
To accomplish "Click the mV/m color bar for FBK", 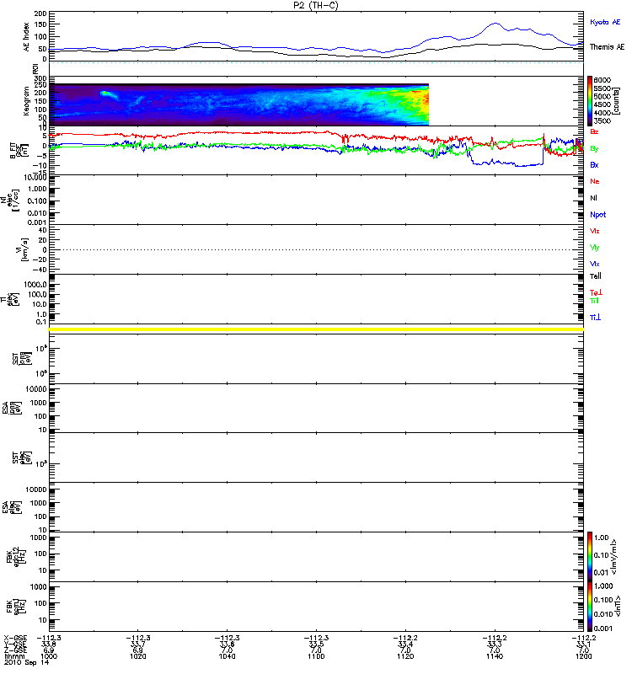I will coord(590,557).
